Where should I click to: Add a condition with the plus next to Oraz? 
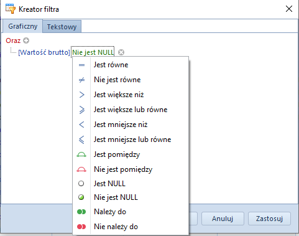[26, 40]
